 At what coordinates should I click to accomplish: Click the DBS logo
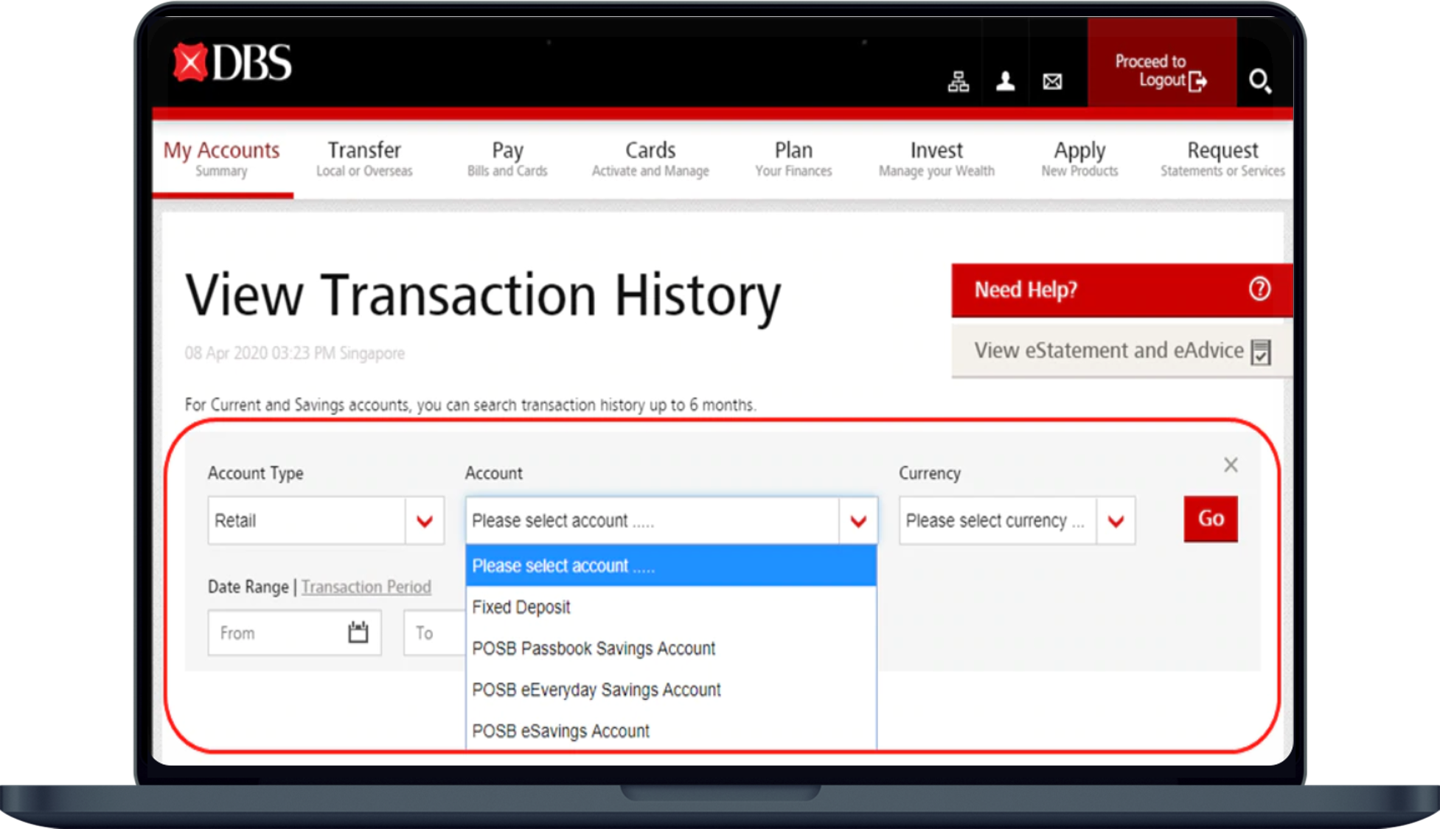(232, 63)
